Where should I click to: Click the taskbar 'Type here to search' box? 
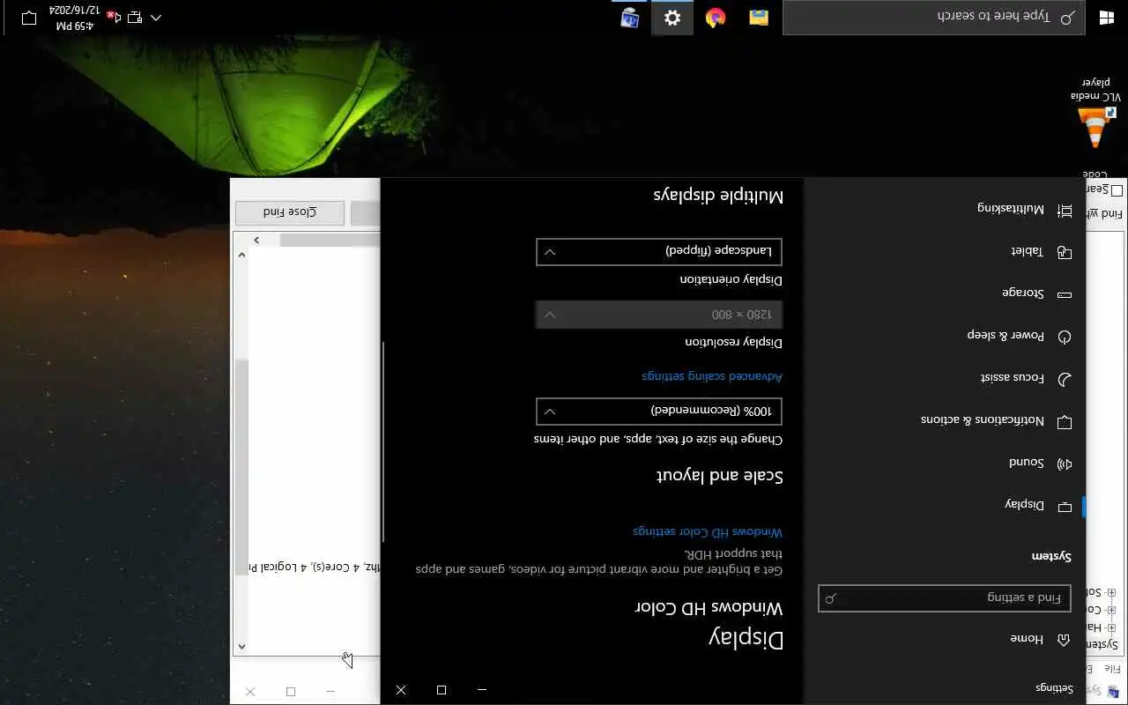pyautogui.click(x=932, y=17)
